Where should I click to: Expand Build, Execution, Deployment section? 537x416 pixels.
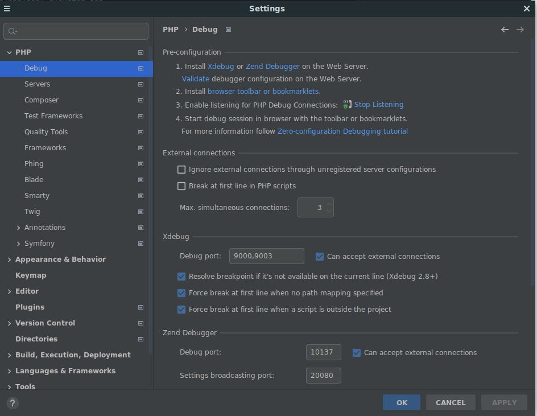(x=9, y=355)
